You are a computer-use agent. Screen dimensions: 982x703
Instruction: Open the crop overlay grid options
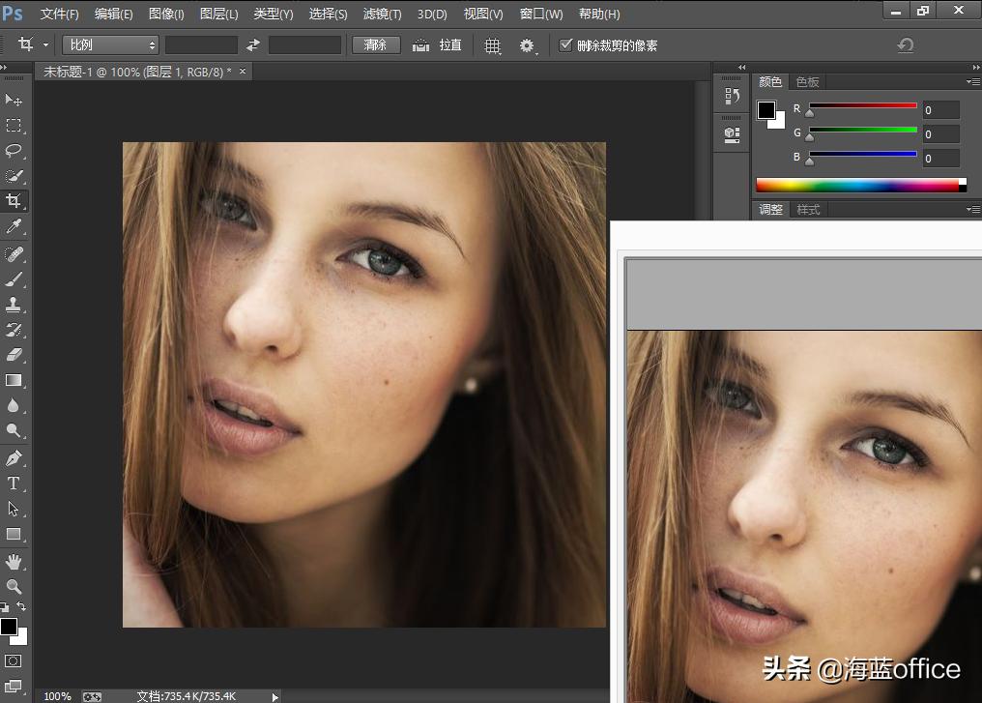pyautogui.click(x=492, y=44)
